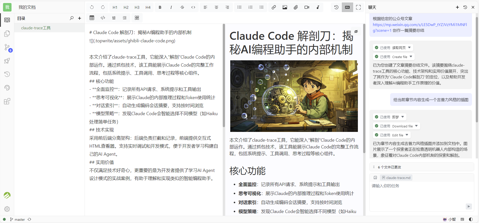Open the mp.weixin.qq.com article link
This screenshot has width=479, height=223.
coord(419,25)
